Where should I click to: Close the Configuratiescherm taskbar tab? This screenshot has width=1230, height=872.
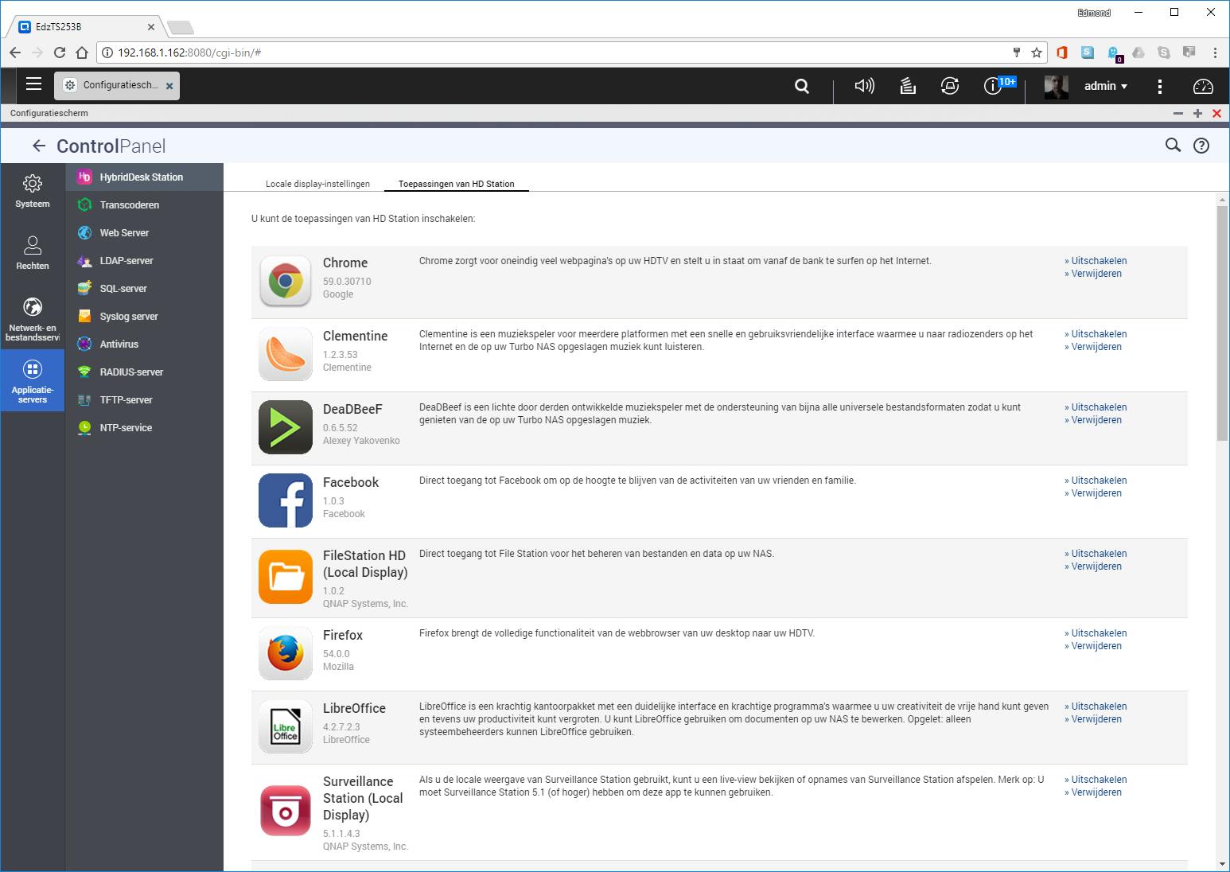coord(169,86)
